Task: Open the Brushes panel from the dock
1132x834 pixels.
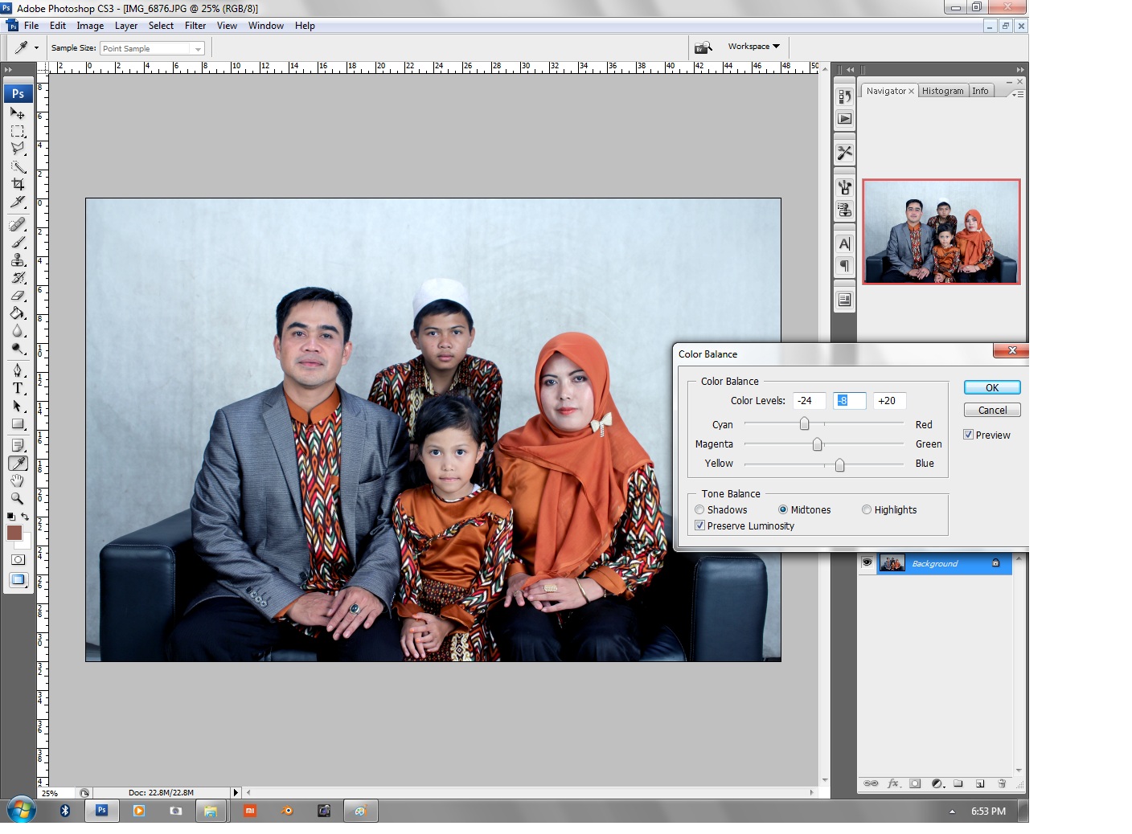Action: (x=844, y=185)
